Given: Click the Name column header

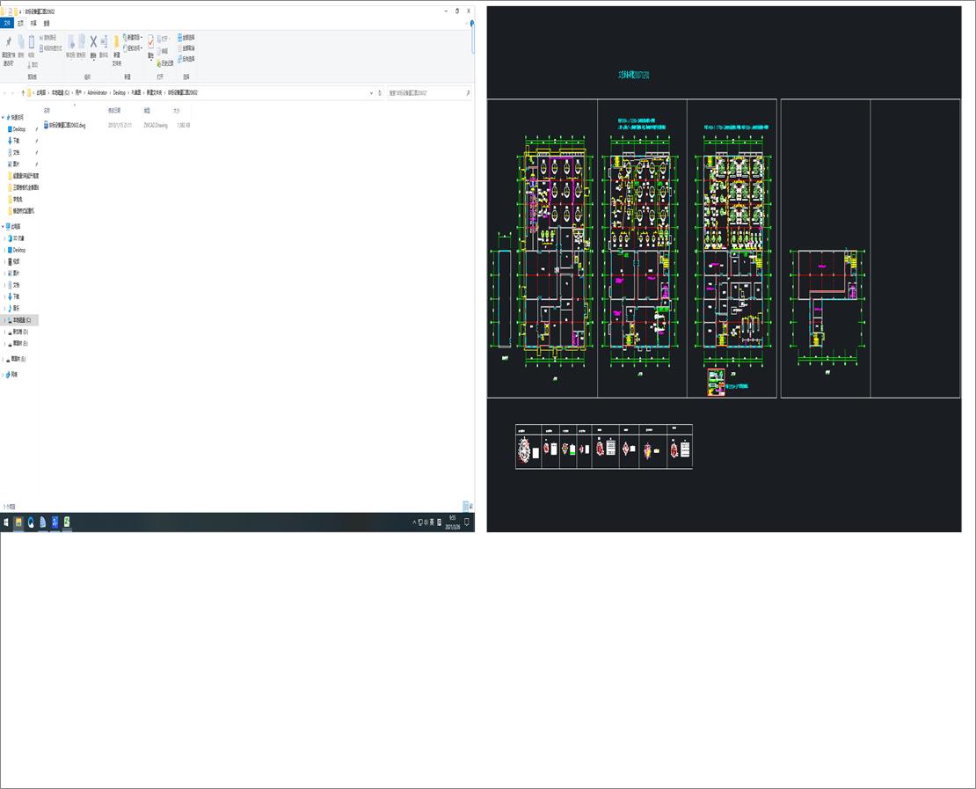Looking at the screenshot, I should [x=47, y=111].
